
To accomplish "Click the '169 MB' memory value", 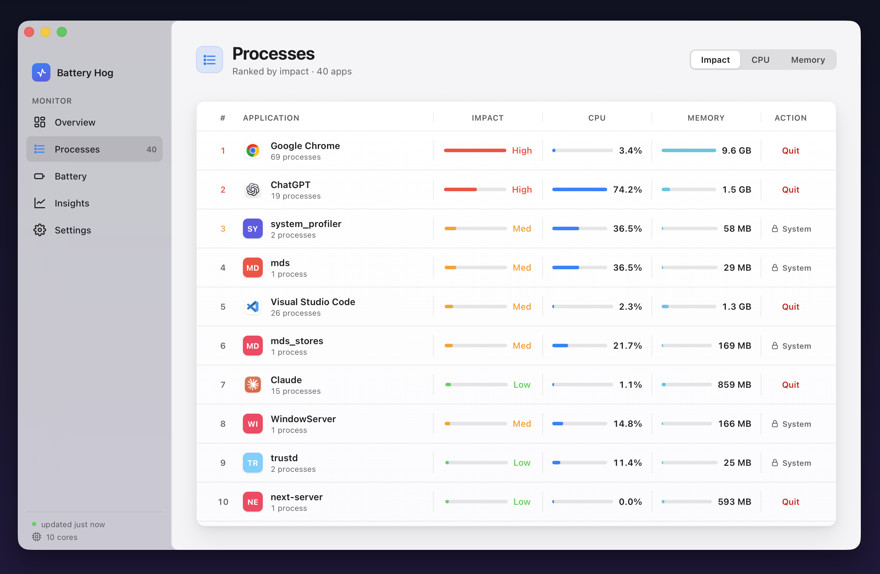I will [734, 346].
